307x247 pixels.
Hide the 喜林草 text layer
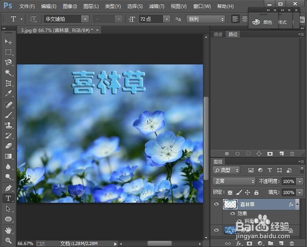216,204
